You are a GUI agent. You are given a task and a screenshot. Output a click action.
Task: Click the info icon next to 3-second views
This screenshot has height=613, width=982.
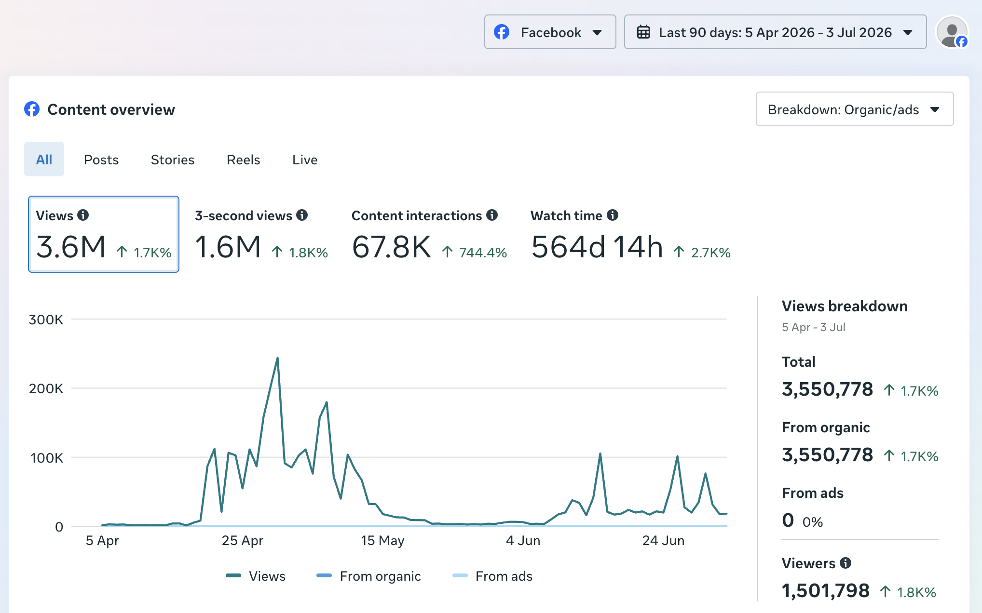(x=302, y=215)
